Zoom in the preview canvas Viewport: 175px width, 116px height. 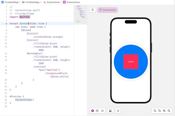click(169, 111)
